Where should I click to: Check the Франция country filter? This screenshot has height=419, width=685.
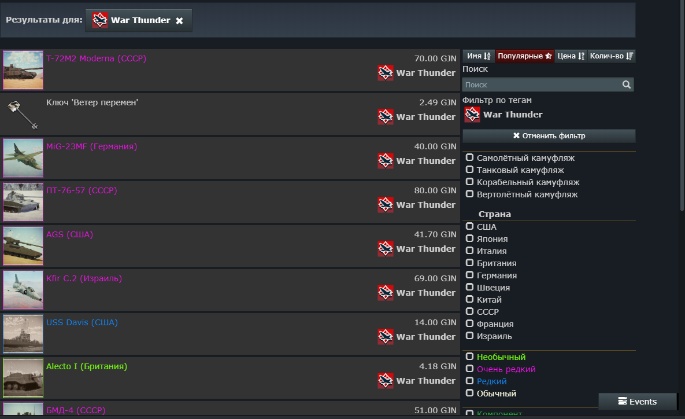pos(469,324)
